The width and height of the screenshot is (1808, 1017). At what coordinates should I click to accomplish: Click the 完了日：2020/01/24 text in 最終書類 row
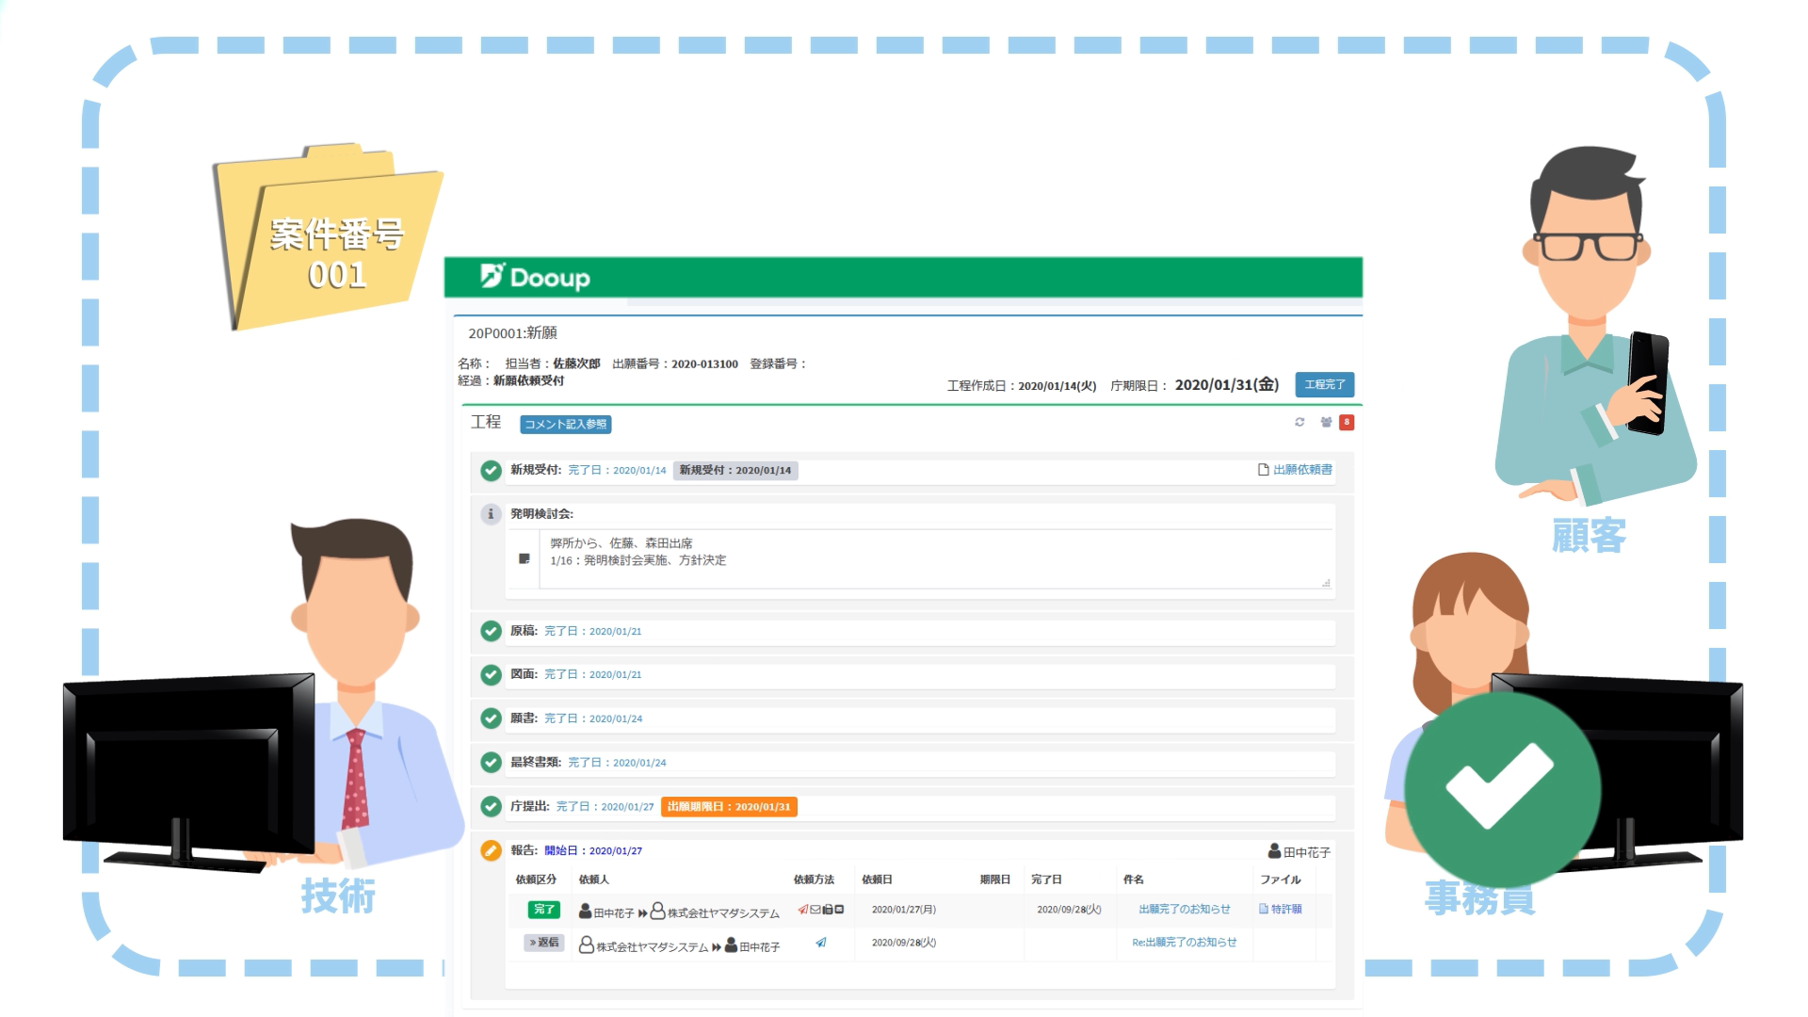point(617,763)
